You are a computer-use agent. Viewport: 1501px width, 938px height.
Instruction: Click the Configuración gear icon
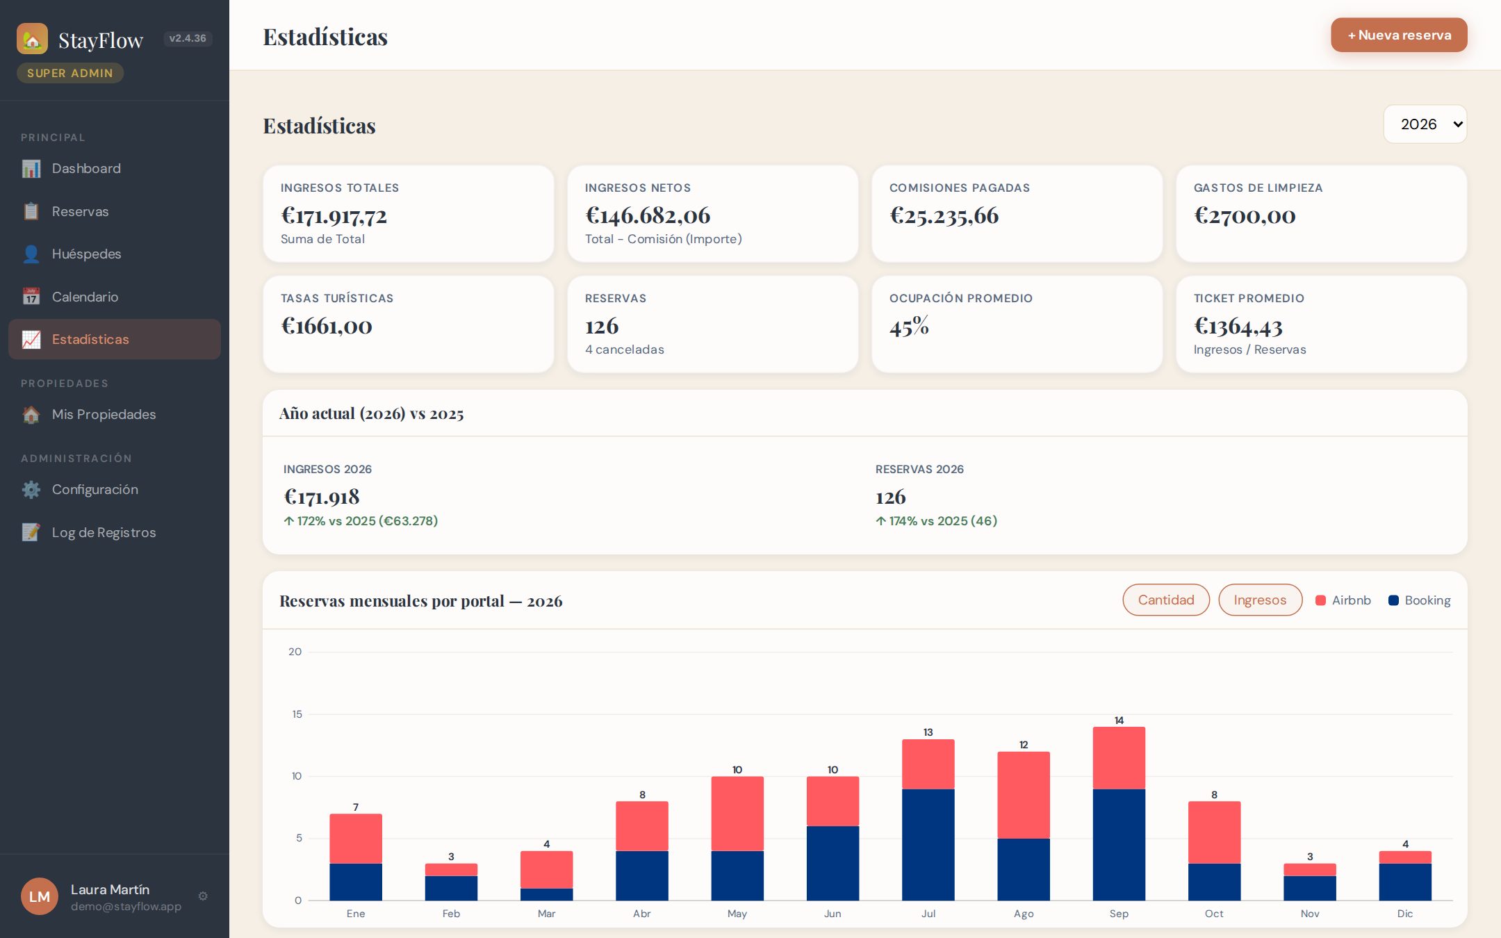[x=31, y=490]
